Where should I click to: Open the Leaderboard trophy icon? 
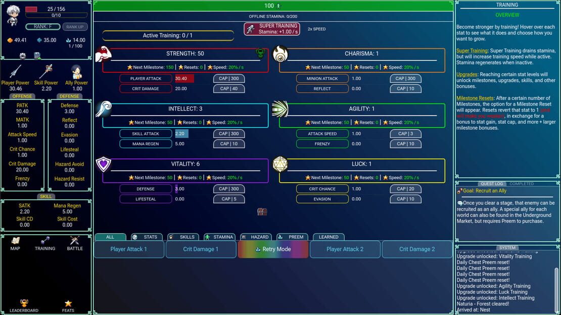point(24,306)
